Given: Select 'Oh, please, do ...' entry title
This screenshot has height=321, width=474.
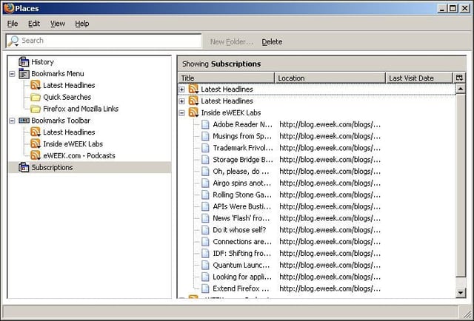Looking at the screenshot, I should (241, 171).
